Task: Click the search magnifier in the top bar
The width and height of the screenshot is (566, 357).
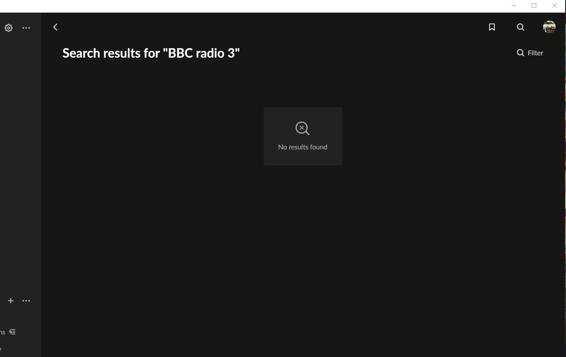Action: pos(521,27)
